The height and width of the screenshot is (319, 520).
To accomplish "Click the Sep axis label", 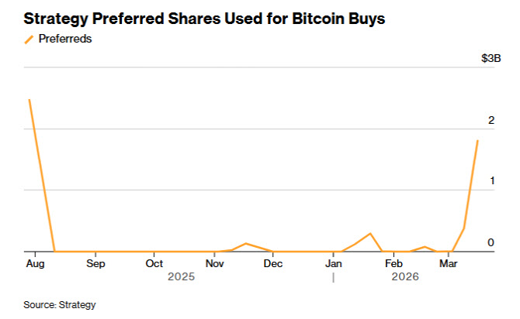I will (95, 264).
